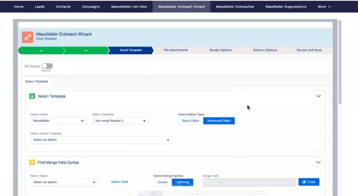Open the More navigation menu
358x196 pixels.
click(x=324, y=7)
